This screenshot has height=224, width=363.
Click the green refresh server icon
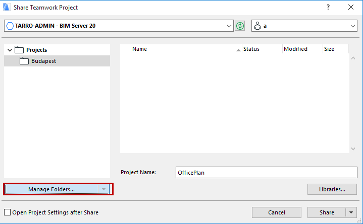(x=240, y=26)
